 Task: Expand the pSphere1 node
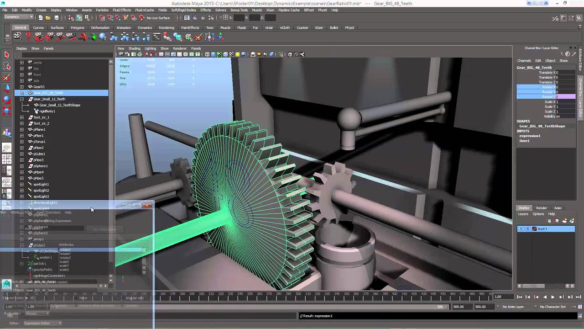(21, 166)
